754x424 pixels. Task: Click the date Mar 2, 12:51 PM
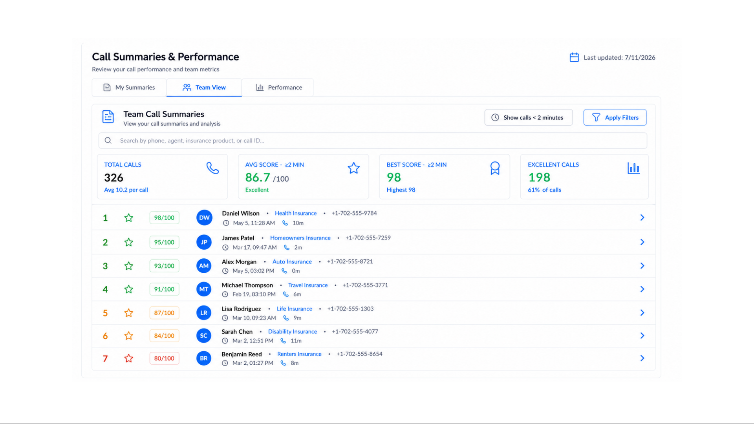253,341
